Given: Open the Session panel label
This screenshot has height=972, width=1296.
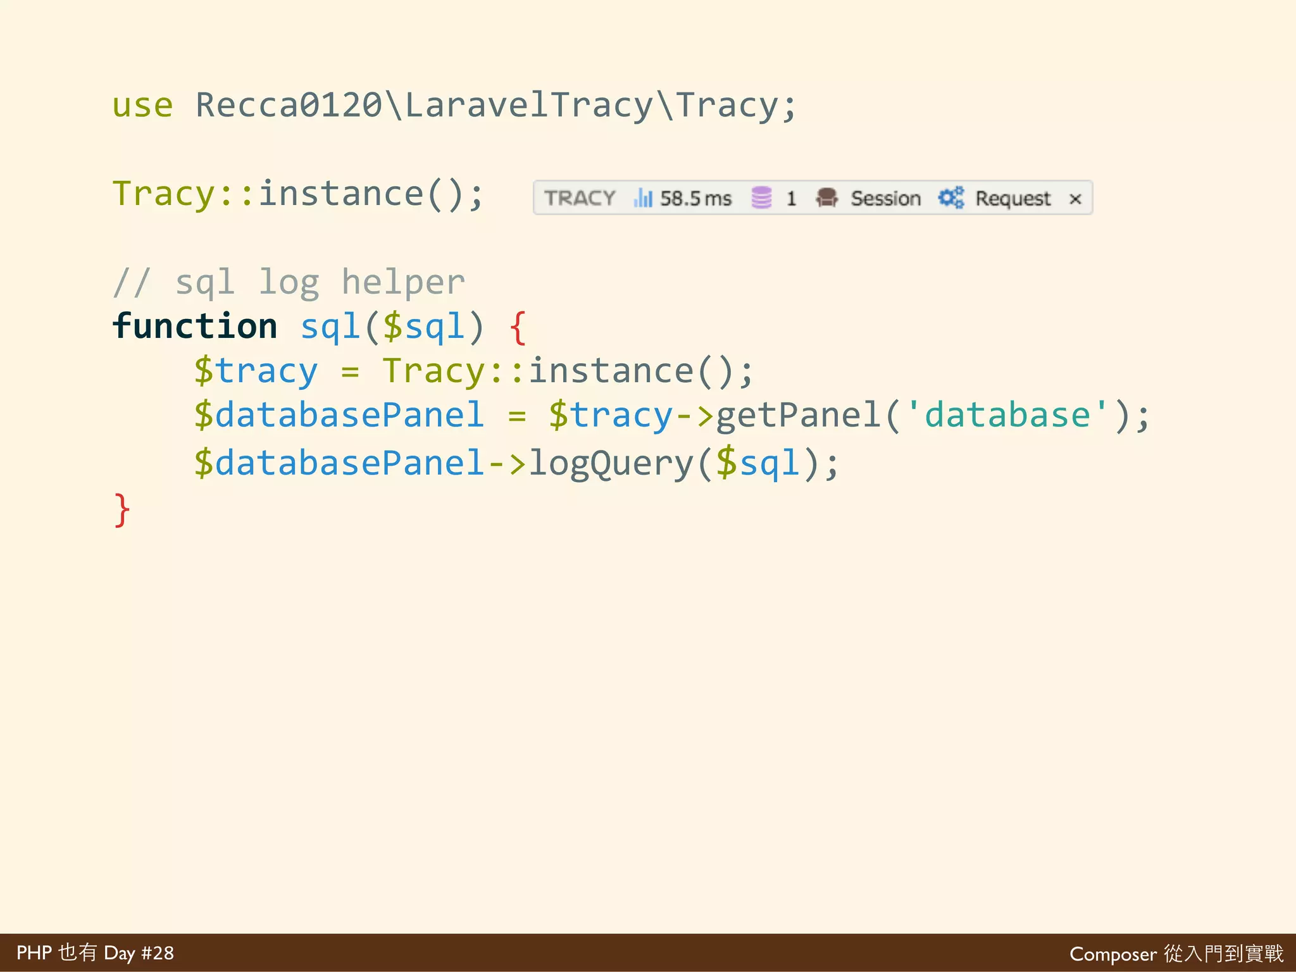Looking at the screenshot, I should [x=885, y=199].
